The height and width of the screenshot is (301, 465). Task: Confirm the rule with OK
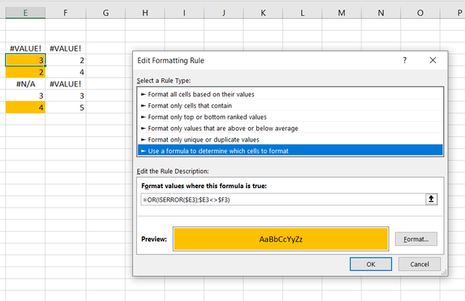(370, 264)
